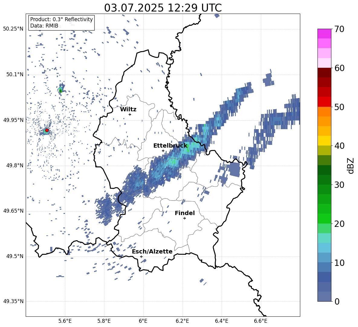Click the 50.1°N latitude label
358x327 pixels.
click(x=15, y=74)
